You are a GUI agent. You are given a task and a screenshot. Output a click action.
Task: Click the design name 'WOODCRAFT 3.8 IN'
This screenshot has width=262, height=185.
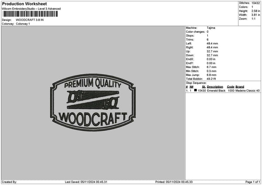[30, 20]
